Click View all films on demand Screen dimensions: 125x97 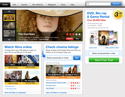[15, 93]
